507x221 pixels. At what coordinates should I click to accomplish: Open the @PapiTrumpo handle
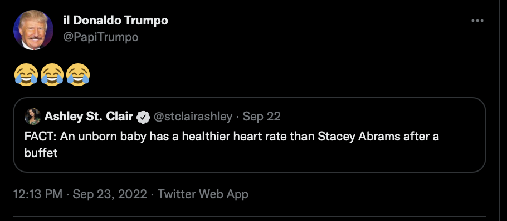101,37
